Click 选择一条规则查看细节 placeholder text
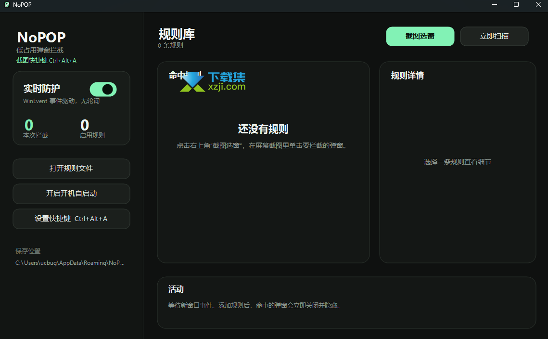548x339 pixels. click(457, 162)
